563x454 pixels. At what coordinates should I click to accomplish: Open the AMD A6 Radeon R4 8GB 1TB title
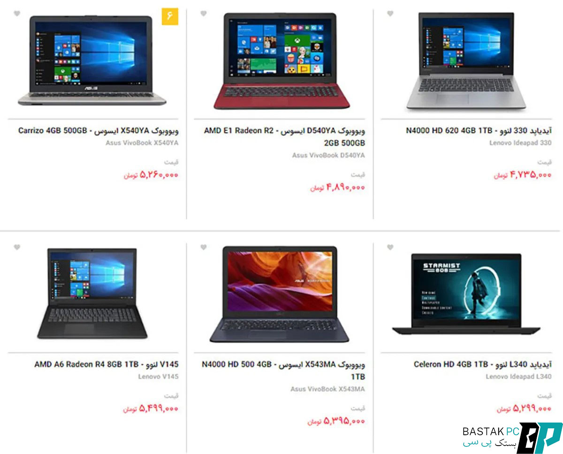pos(106,364)
